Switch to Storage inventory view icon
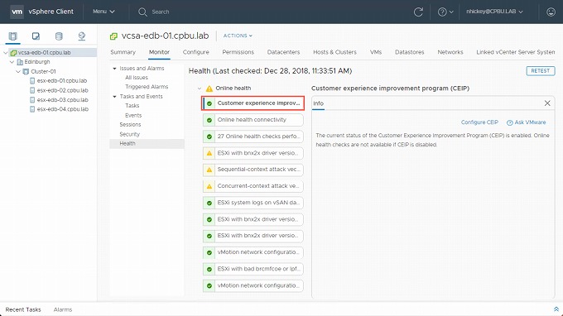Viewport: 563px width, 316px height. pos(59,36)
